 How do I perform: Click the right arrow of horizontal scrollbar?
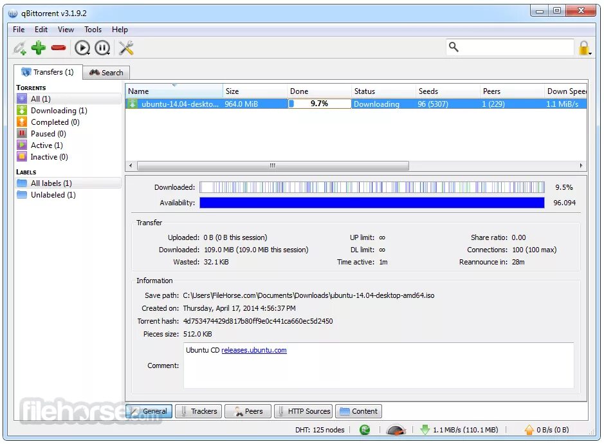coord(581,166)
